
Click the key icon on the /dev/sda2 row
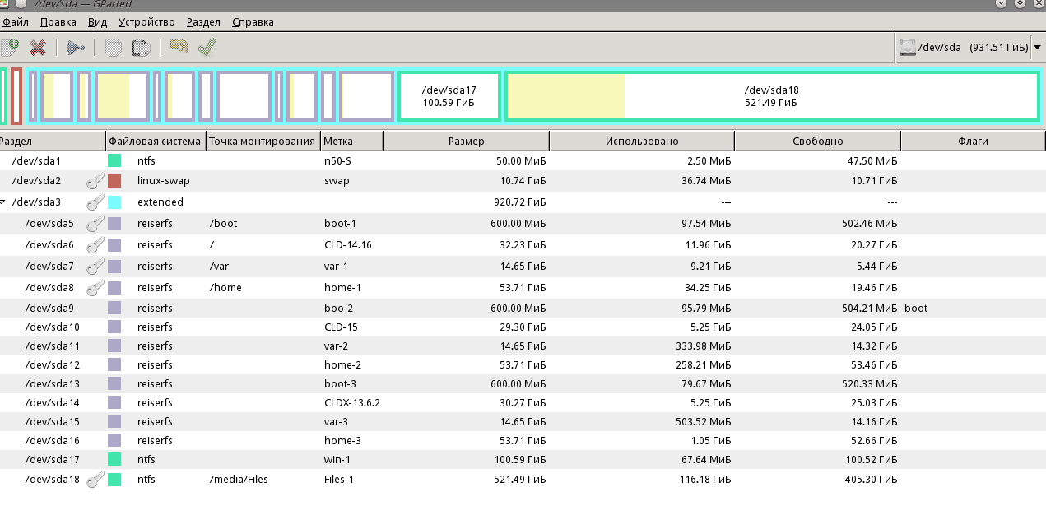[x=95, y=180]
